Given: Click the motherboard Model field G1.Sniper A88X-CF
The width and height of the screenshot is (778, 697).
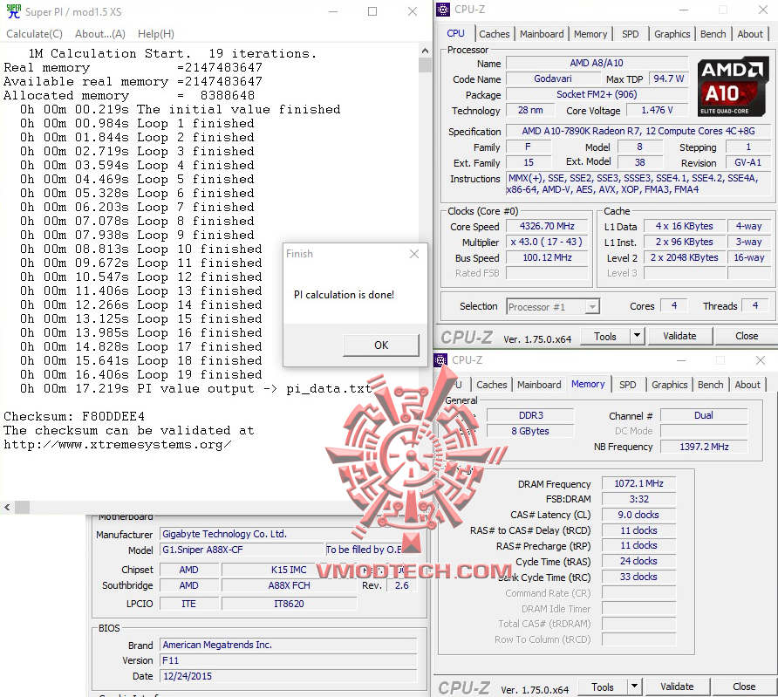Looking at the screenshot, I should (x=242, y=550).
